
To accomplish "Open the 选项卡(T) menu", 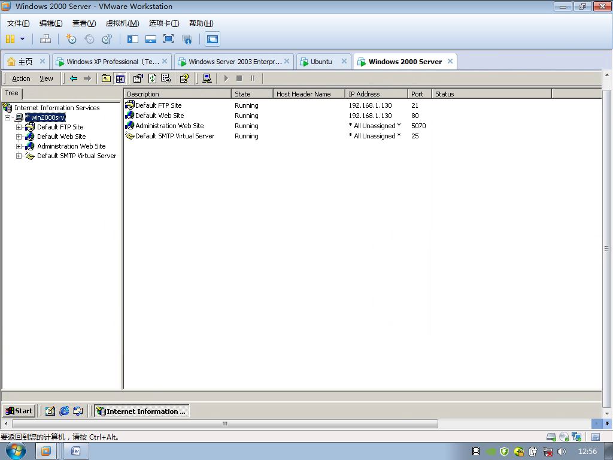I will coord(164,23).
